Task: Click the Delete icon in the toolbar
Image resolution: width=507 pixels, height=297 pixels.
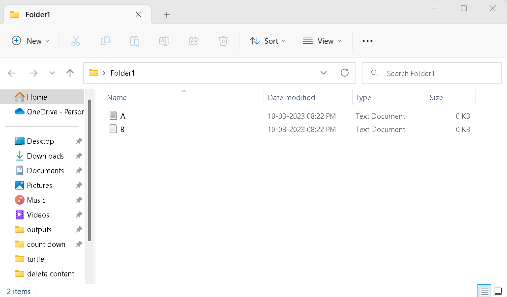Action: 223,41
